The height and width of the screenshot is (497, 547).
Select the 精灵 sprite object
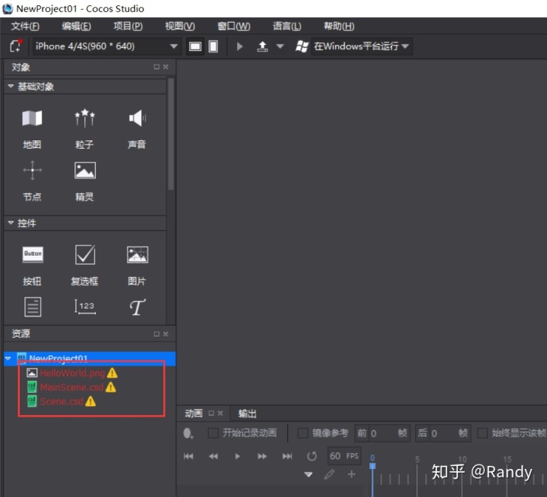point(84,181)
